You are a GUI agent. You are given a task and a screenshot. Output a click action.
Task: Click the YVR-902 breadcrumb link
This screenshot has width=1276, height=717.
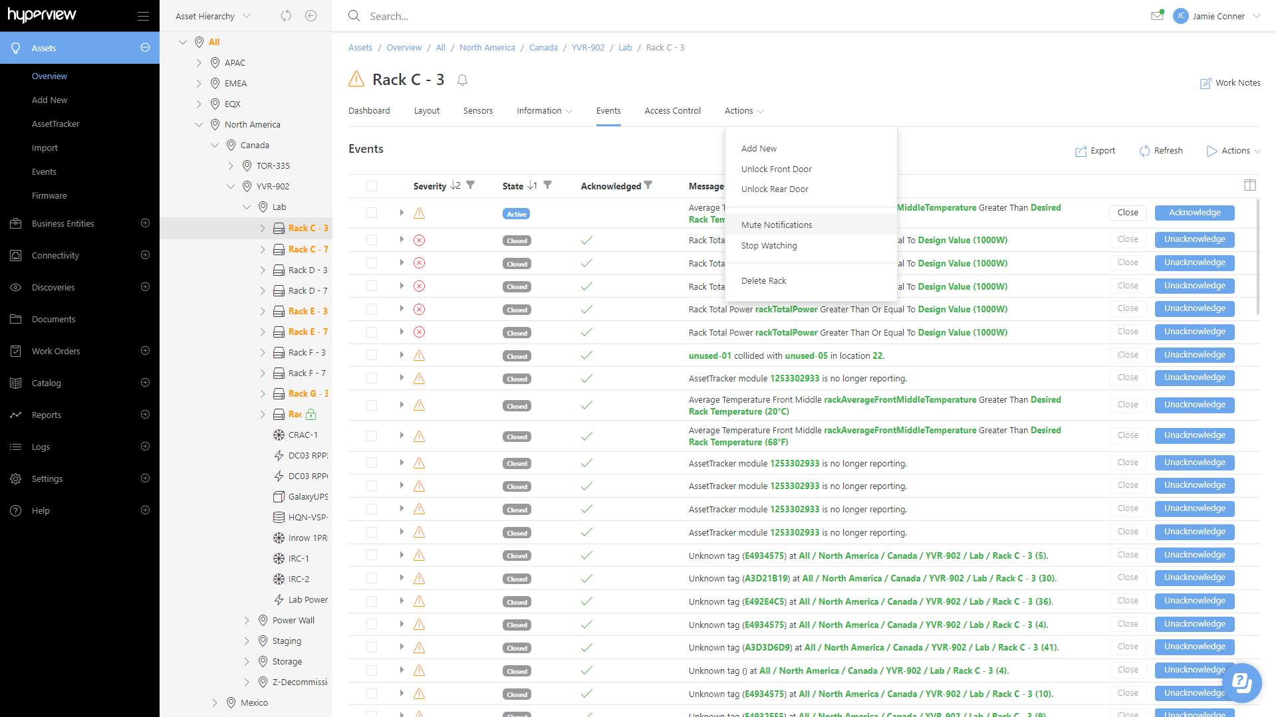588,47
